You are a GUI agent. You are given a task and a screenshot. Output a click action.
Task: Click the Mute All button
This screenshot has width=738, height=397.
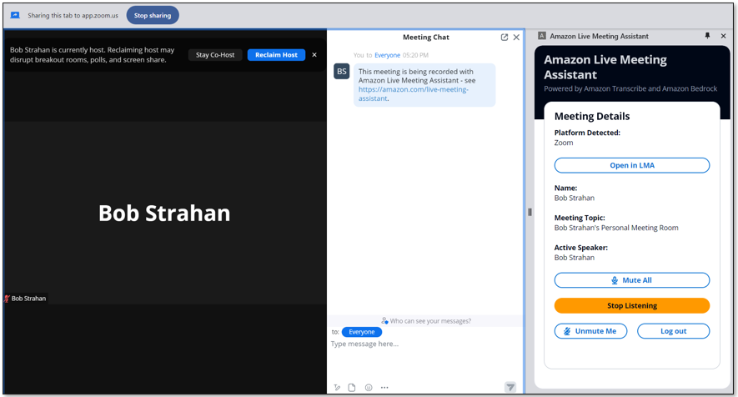click(632, 280)
